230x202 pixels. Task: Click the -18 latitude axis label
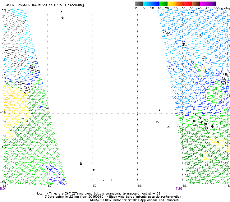3,147
